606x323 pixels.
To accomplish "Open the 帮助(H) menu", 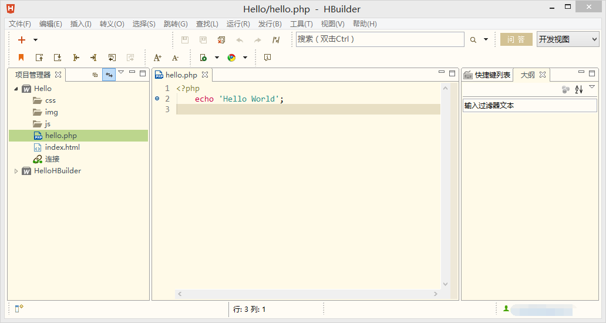I will [365, 24].
